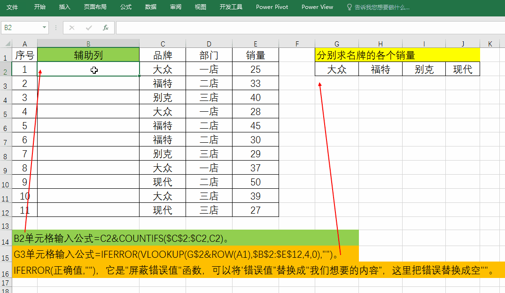This screenshot has height=293, width=505.
Task: Click in the formula bar input area
Action: click(x=305, y=28)
